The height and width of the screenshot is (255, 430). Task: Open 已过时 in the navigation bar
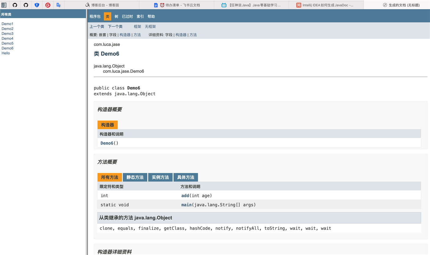pos(127,16)
